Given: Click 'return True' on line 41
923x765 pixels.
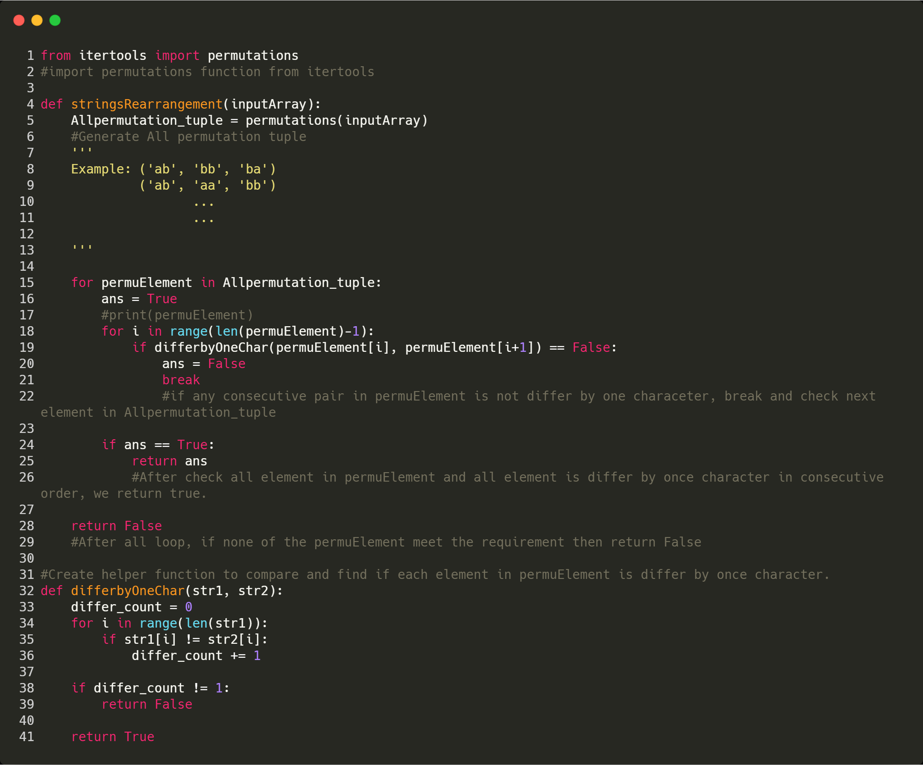Looking at the screenshot, I should (113, 737).
